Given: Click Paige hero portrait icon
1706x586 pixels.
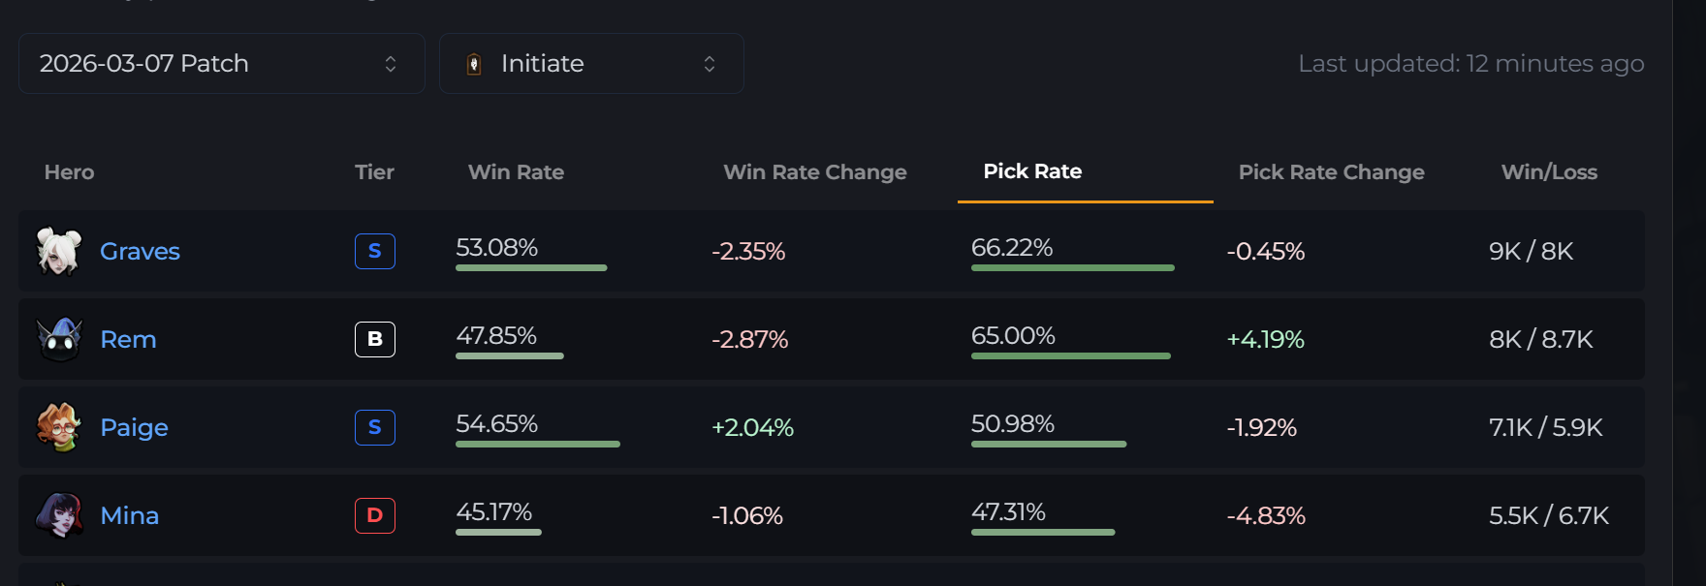Looking at the screenshot, I should 59,427.
